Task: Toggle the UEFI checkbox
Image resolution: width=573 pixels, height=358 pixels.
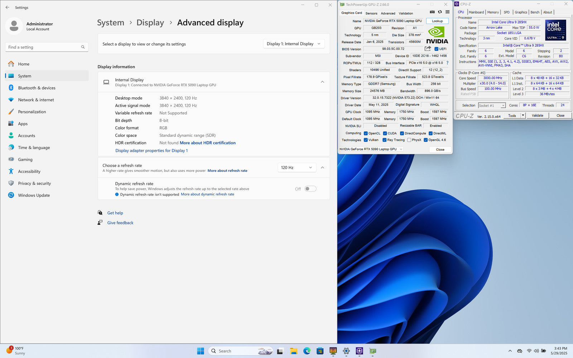Action: click(x=436, y=49)
